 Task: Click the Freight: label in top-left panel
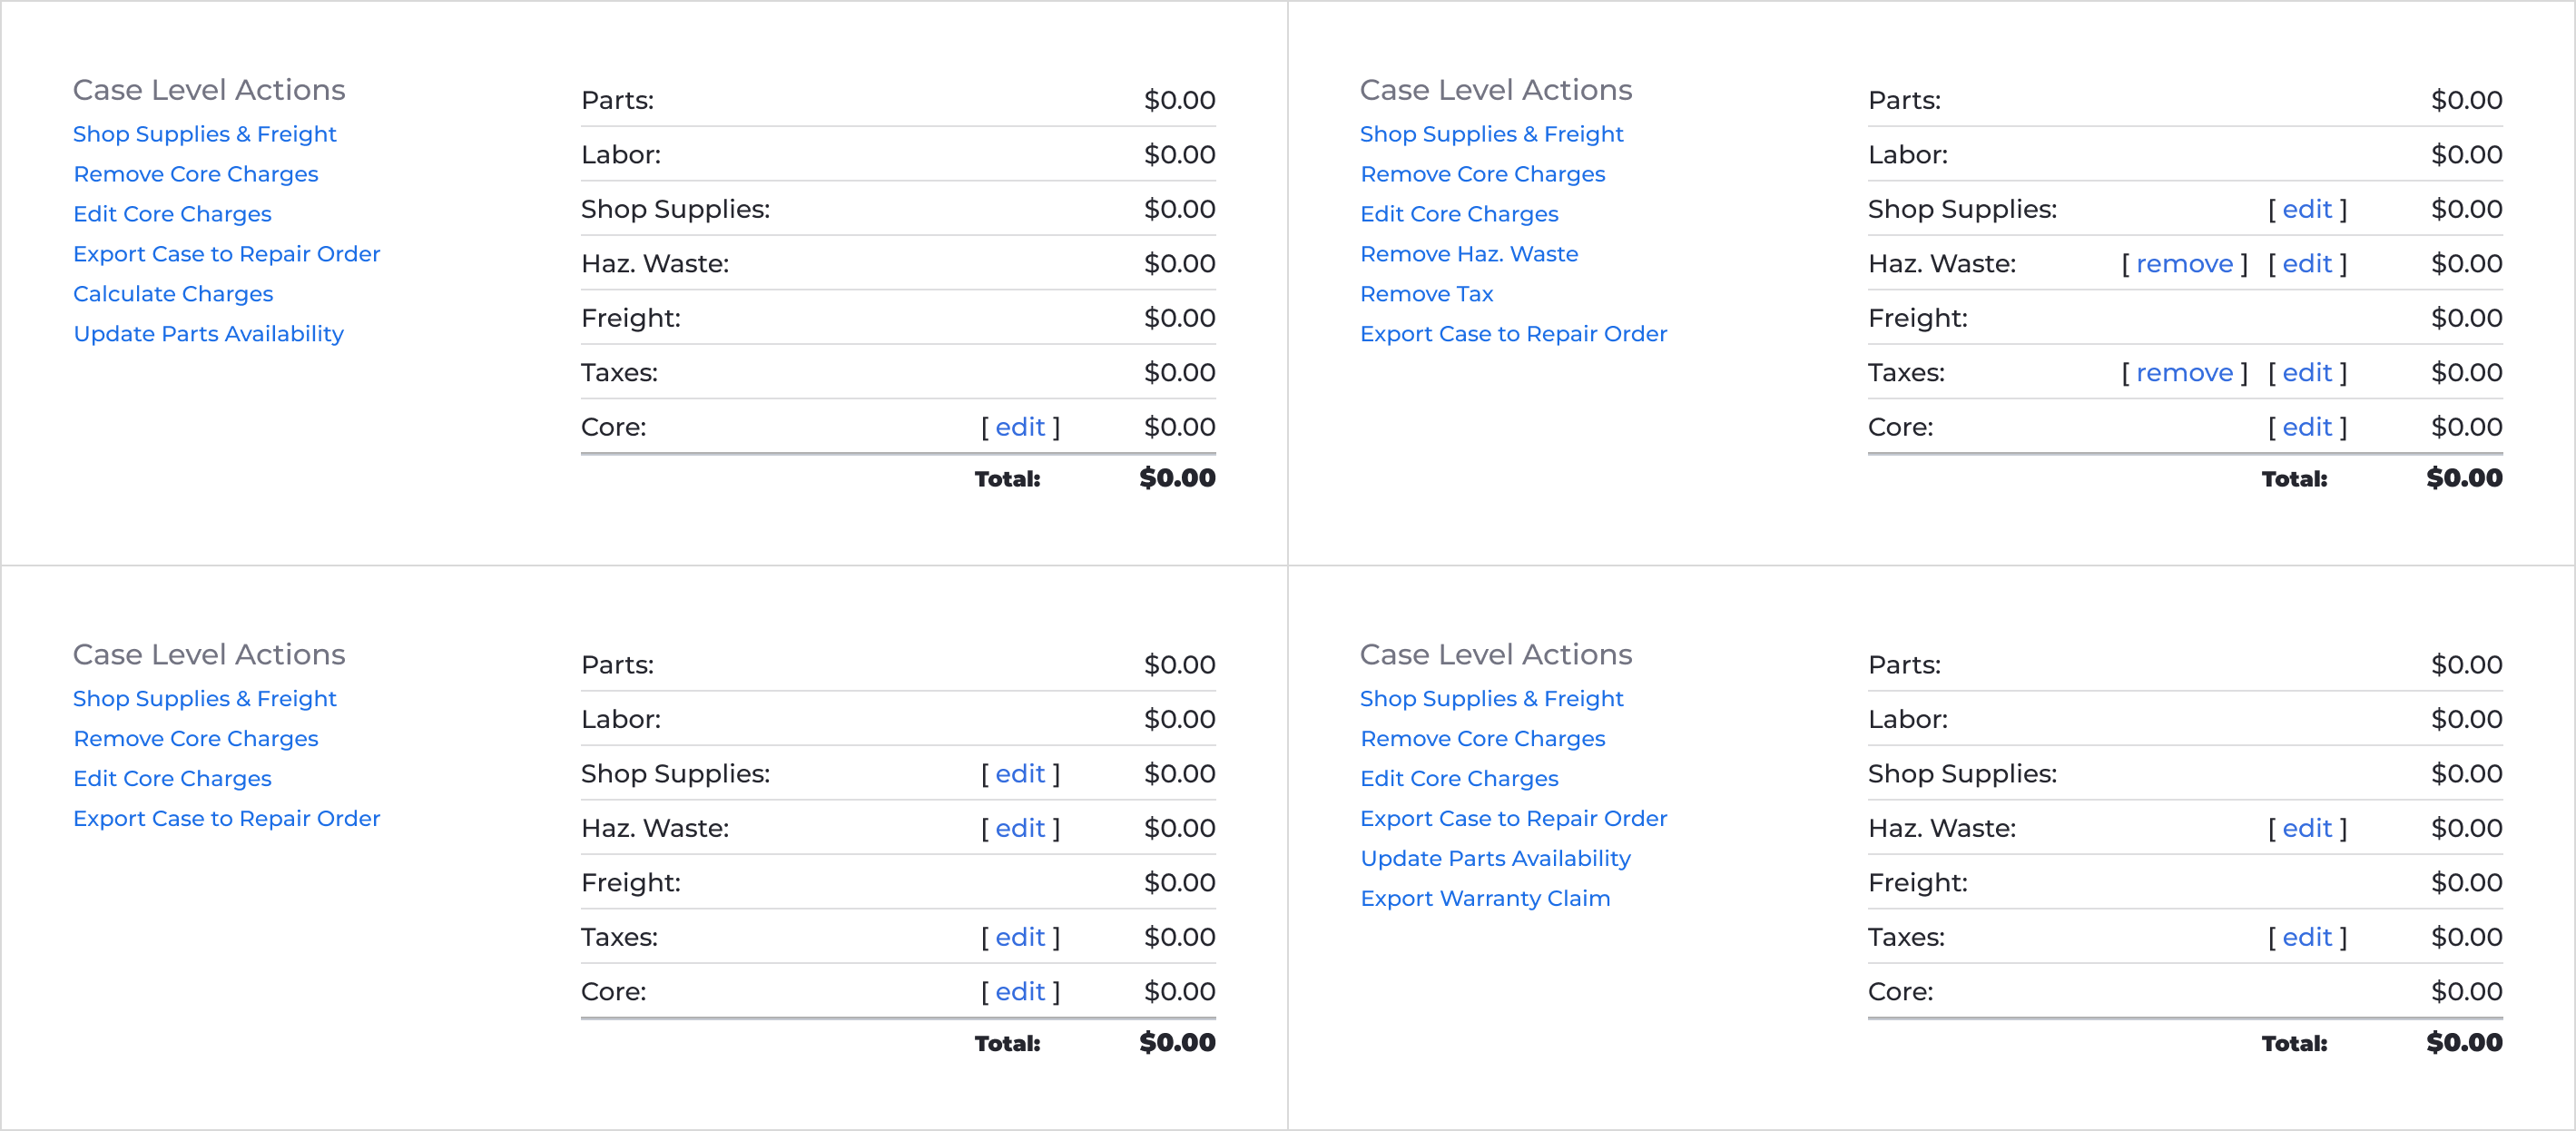tap(631, 318)
